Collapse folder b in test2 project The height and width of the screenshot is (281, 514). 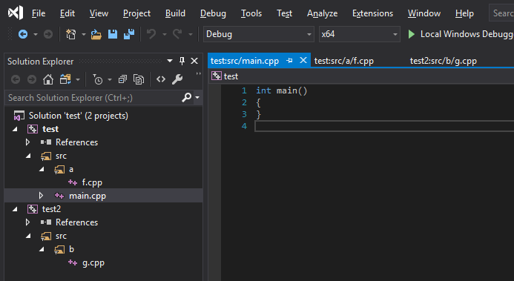point(42,249)
